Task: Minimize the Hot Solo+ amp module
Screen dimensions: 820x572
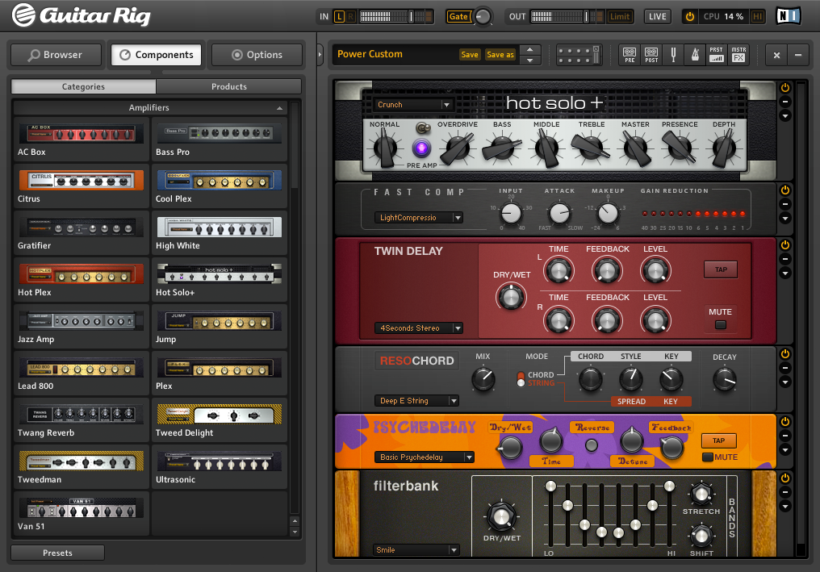Action: click(785, 102)
